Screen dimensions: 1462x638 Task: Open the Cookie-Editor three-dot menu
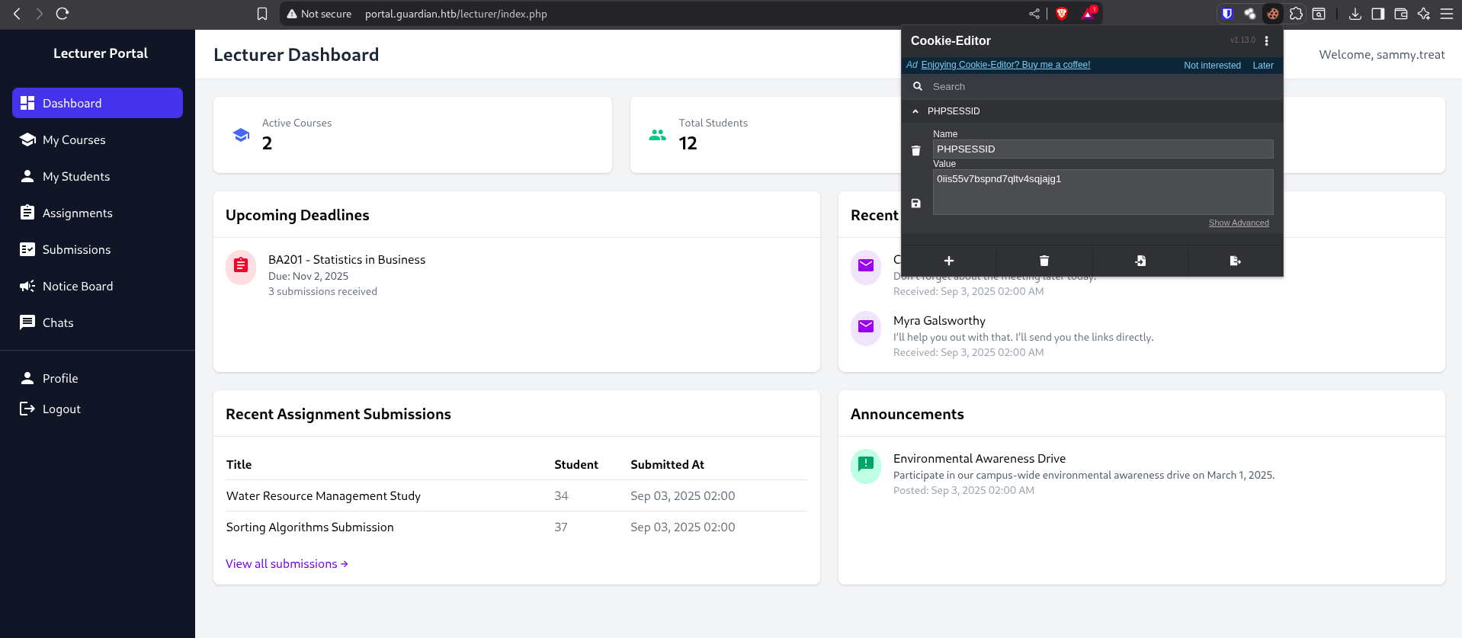tap(1266, 41)
